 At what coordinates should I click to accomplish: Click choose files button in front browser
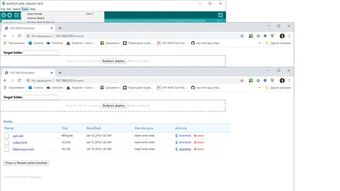113,106
